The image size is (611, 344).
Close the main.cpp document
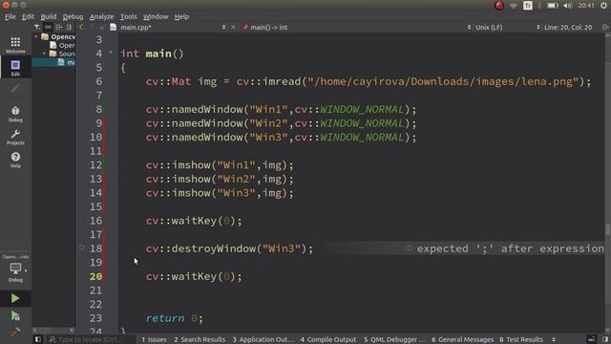pyautogui.click(x=233, y=27)
